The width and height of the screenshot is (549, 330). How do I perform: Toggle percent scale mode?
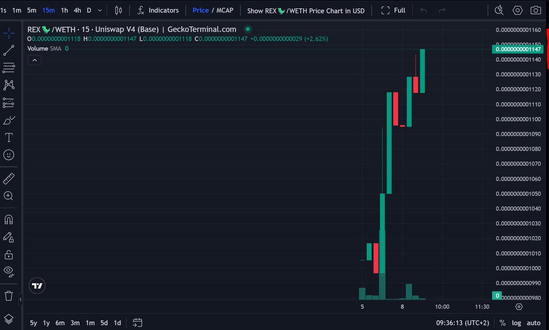(503, 323)
